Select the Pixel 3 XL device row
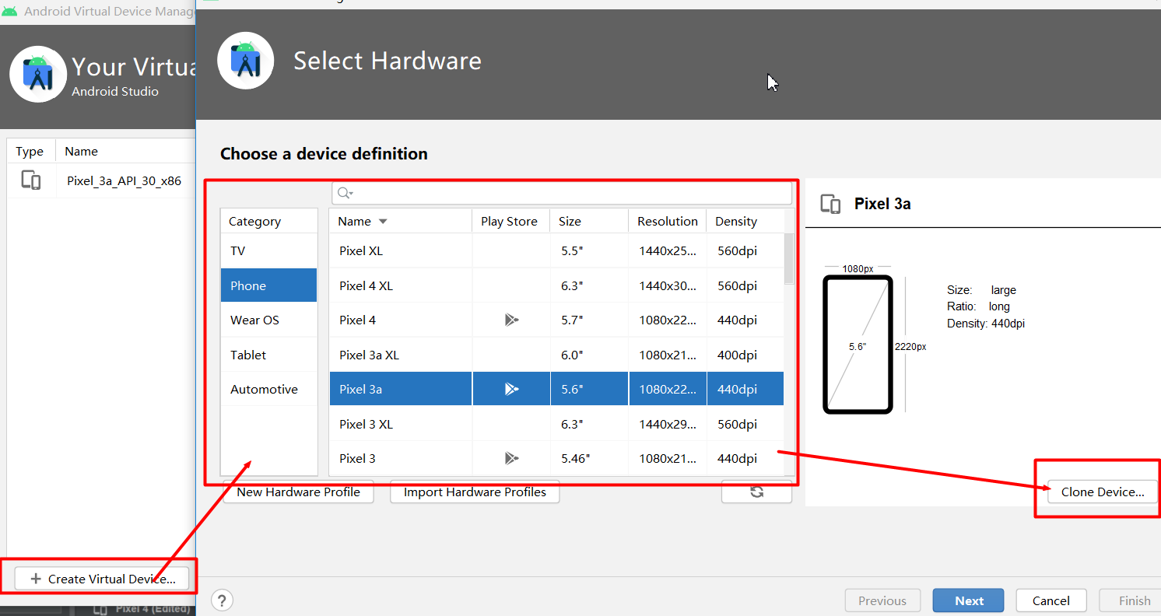Screen dimensions: 1161x616 (x=556, y=424)
